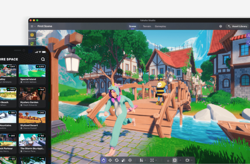Viewport: 250px width, 164px height.
Task: Open the hamburger menu in Yahaha Studio
Action: [32, 26]
